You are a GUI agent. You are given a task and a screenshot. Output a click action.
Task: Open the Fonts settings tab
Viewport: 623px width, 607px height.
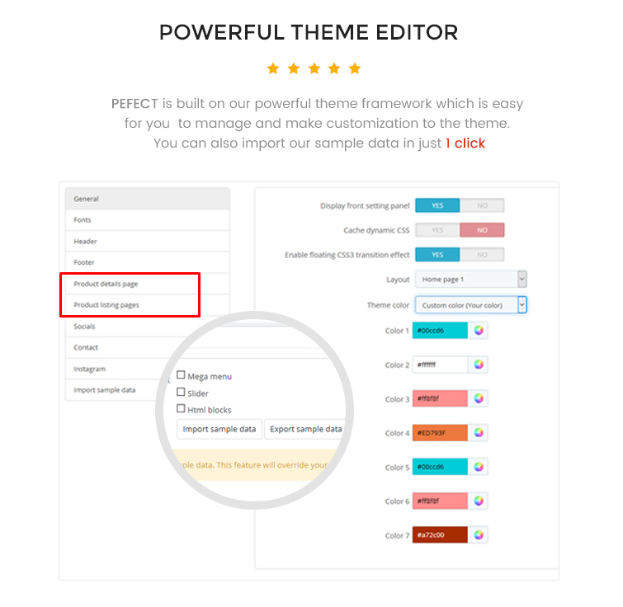coord(148,220)
